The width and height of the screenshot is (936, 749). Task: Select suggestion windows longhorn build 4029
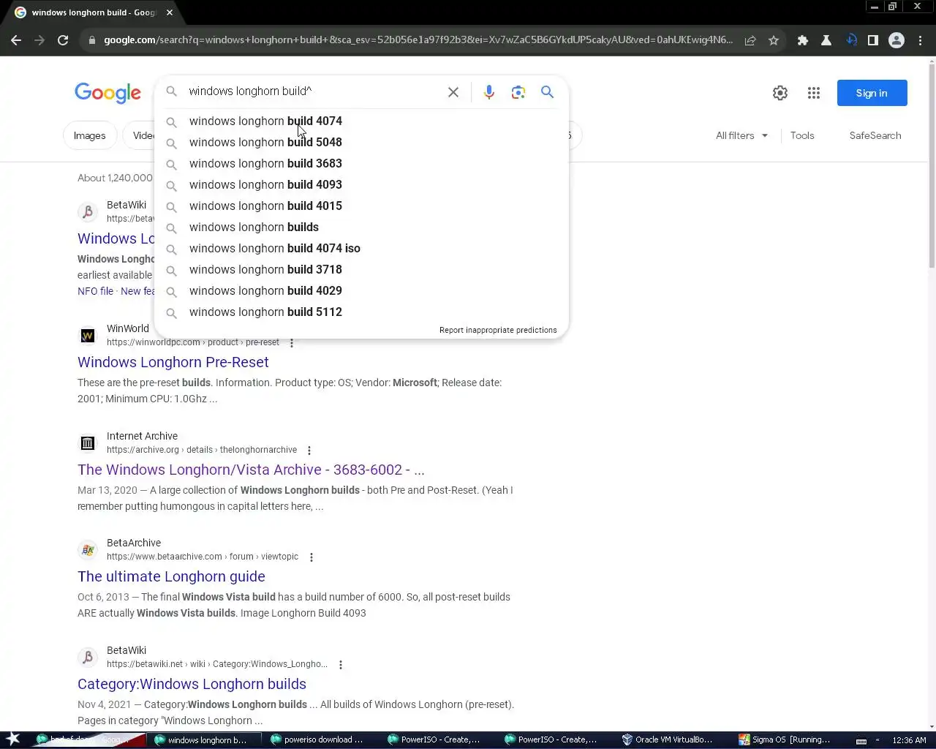[x=361, y=291]
